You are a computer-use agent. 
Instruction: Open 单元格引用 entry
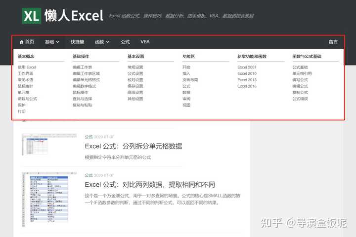pos(302,73)
